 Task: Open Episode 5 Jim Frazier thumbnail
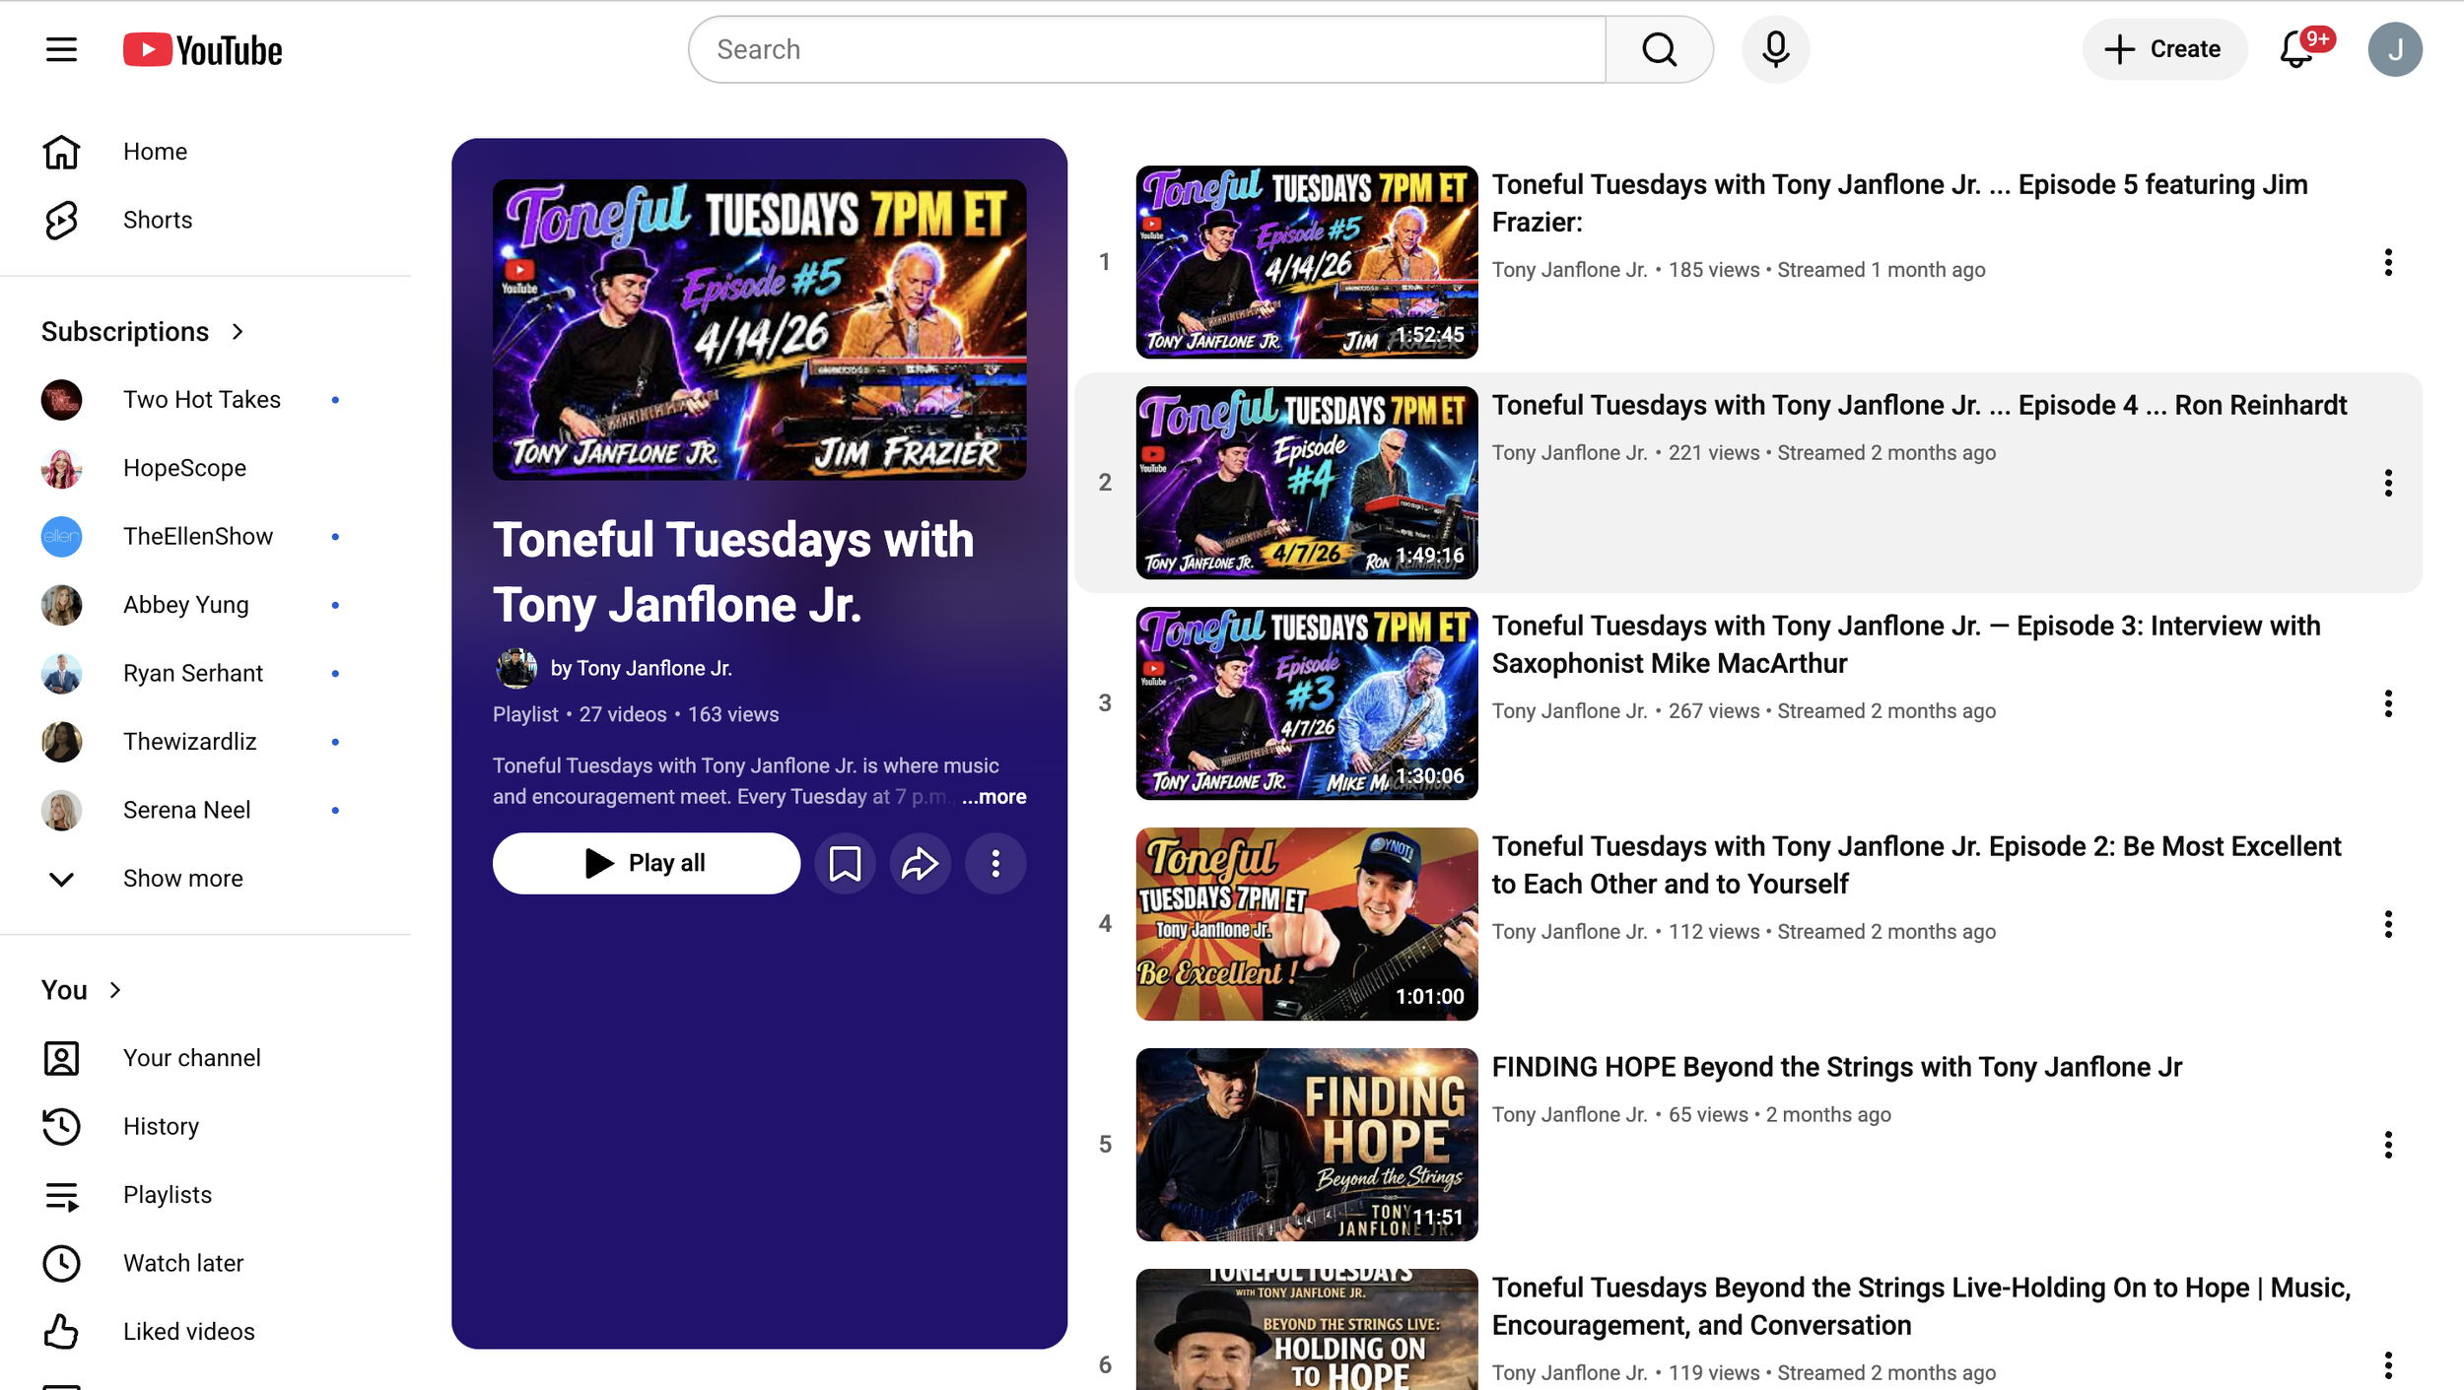(x=1306, y=262)
